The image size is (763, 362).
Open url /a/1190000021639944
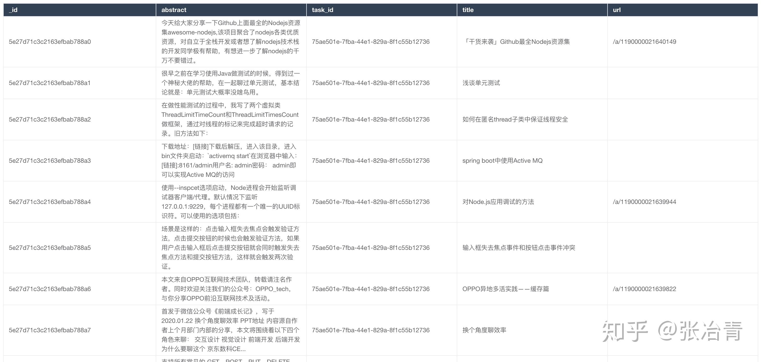click(645, 202)
